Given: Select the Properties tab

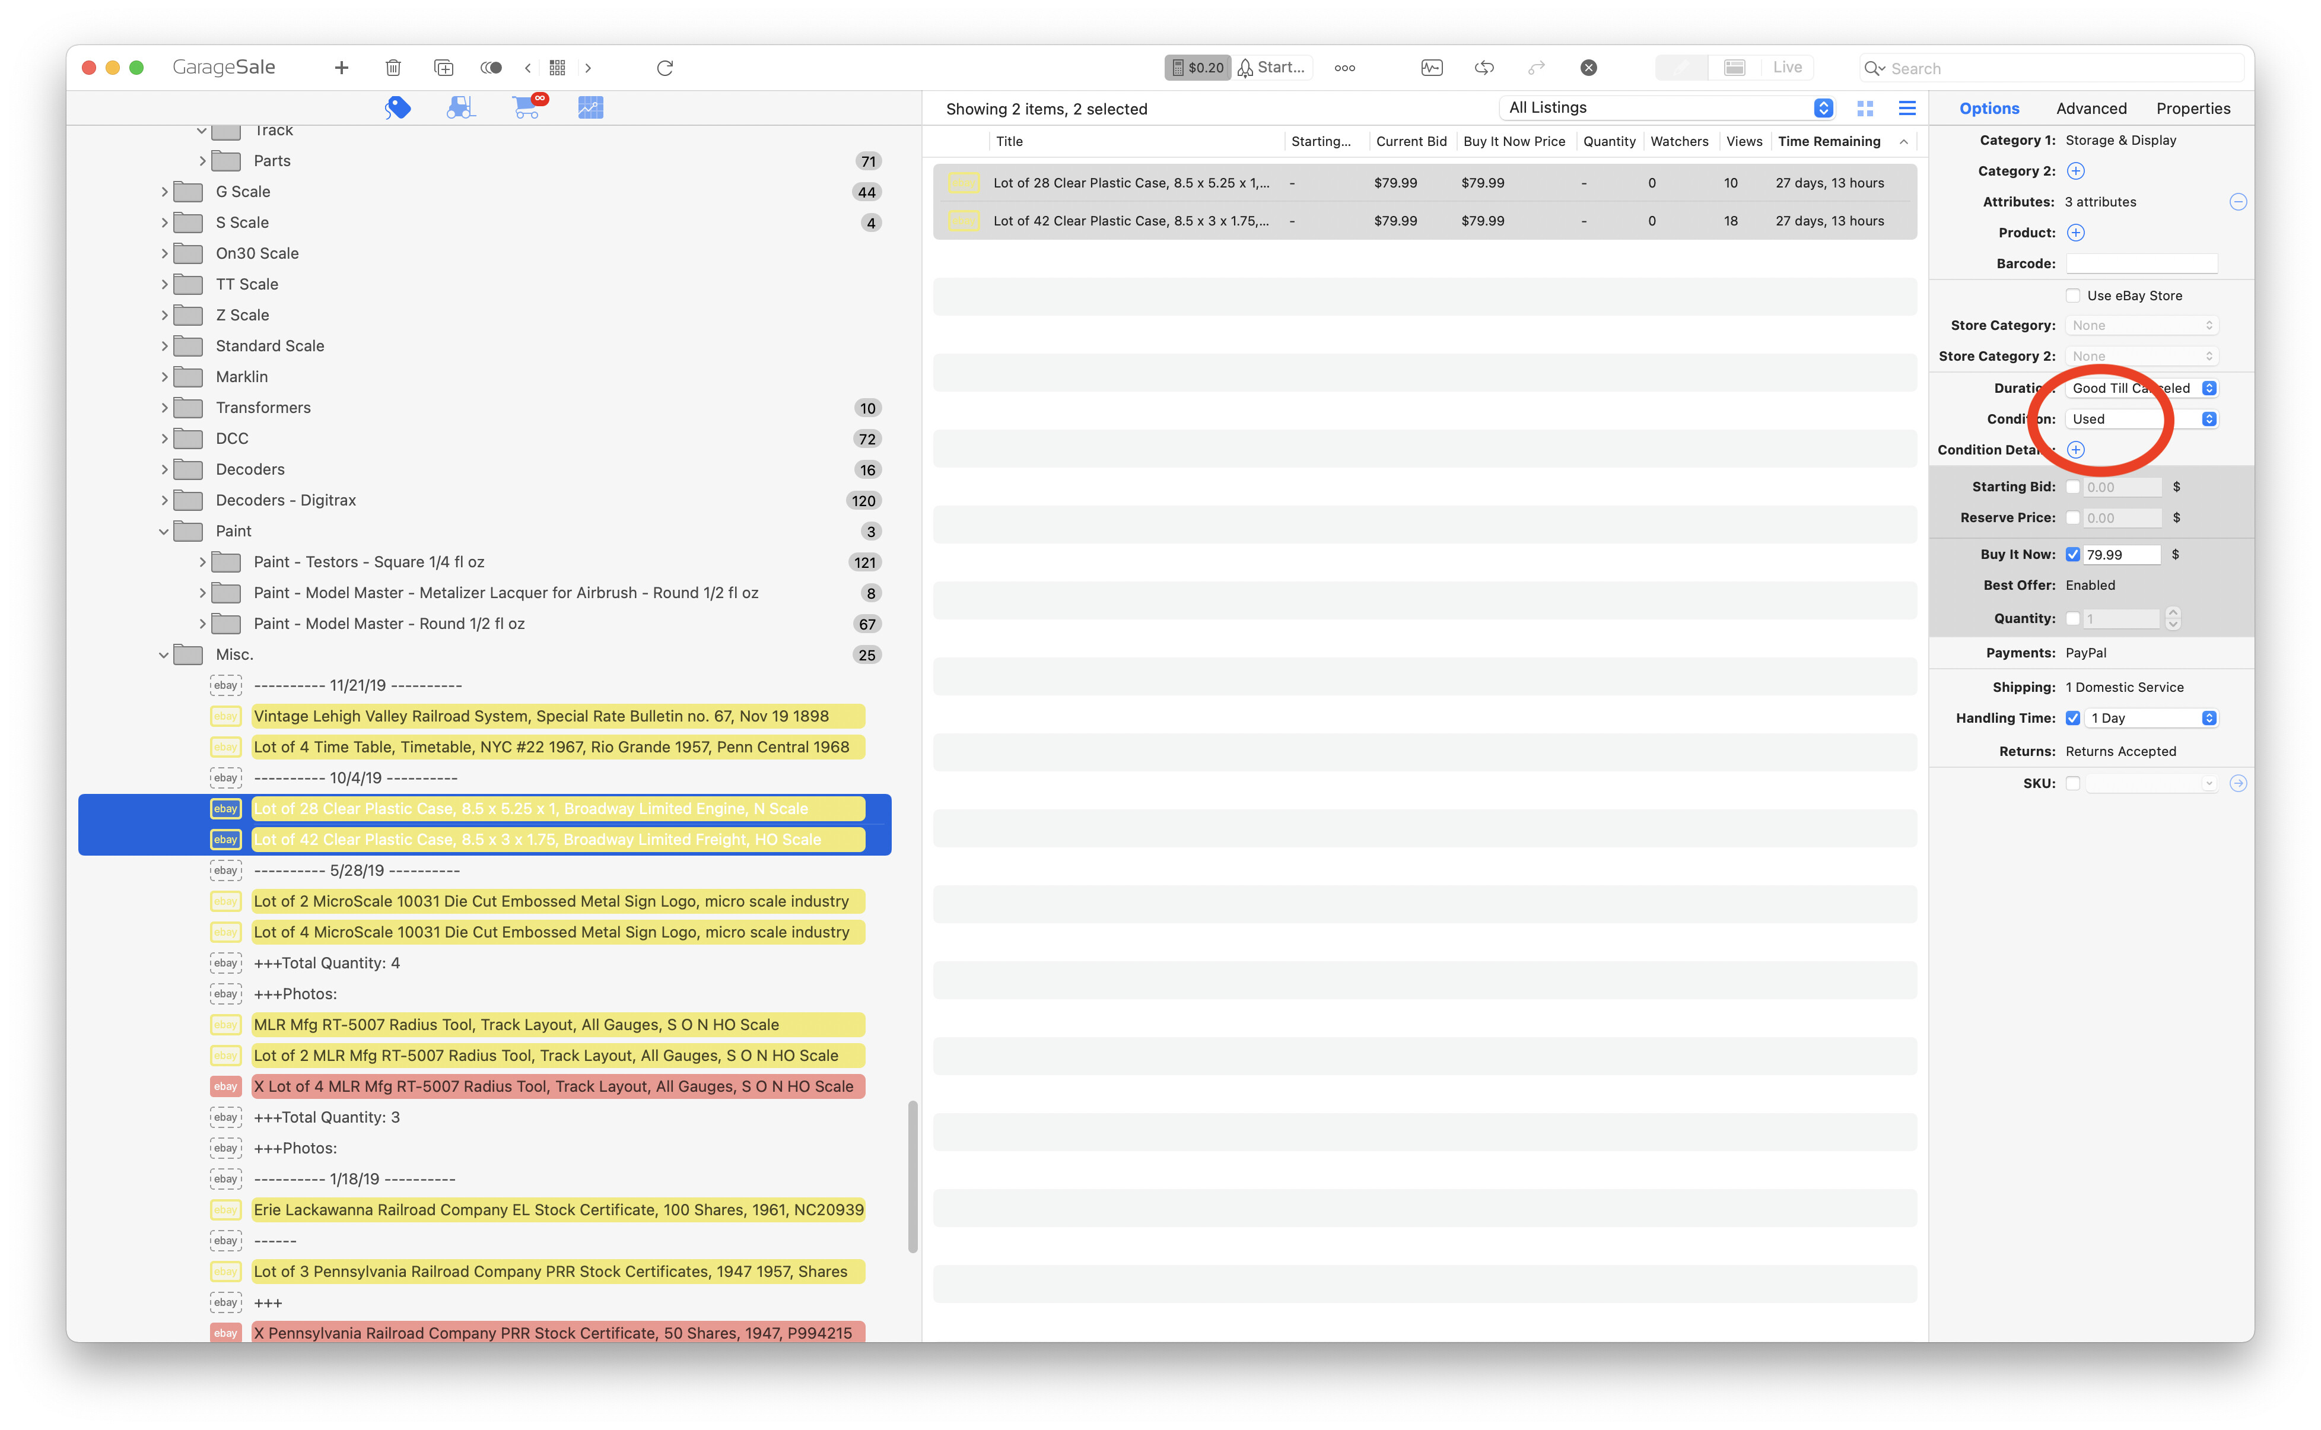Looking at the screenshot, I should 2192,109.
